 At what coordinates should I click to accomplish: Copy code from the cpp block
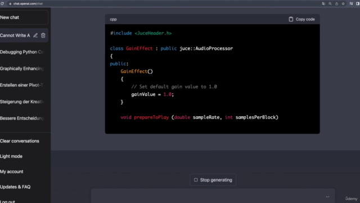(x=301, y=19)
